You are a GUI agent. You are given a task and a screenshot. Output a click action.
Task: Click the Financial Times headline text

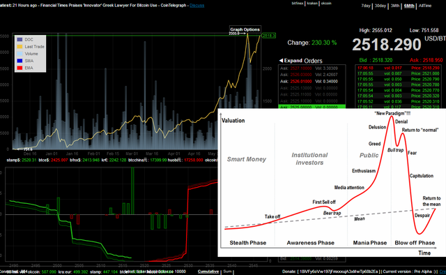[x=114, y=6]
